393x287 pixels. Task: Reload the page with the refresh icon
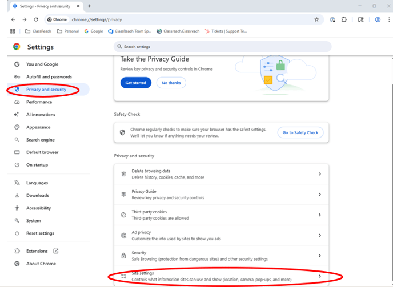click(36, 19)
